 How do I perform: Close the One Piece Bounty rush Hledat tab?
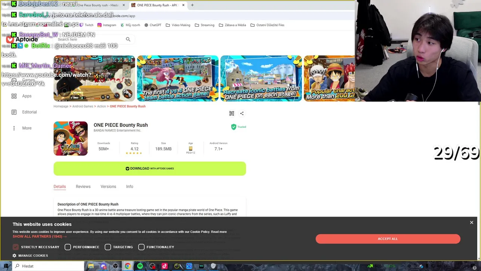point(124,5)
